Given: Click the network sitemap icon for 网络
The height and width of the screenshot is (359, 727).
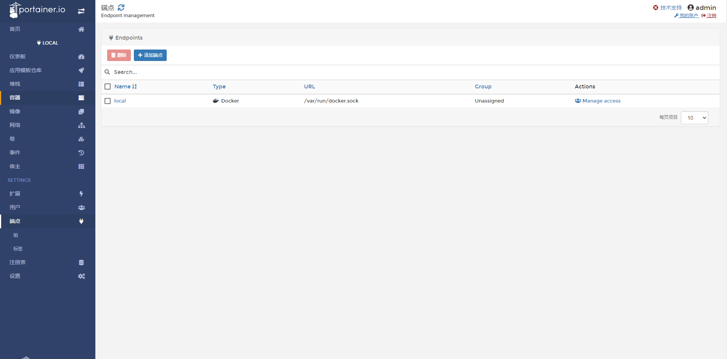Looking at the screenshot, I should click(81, 125).
